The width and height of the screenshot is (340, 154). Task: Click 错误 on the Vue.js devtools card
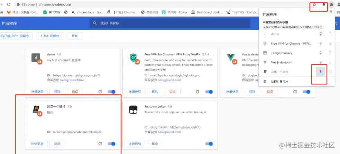[x=270, y=92]
